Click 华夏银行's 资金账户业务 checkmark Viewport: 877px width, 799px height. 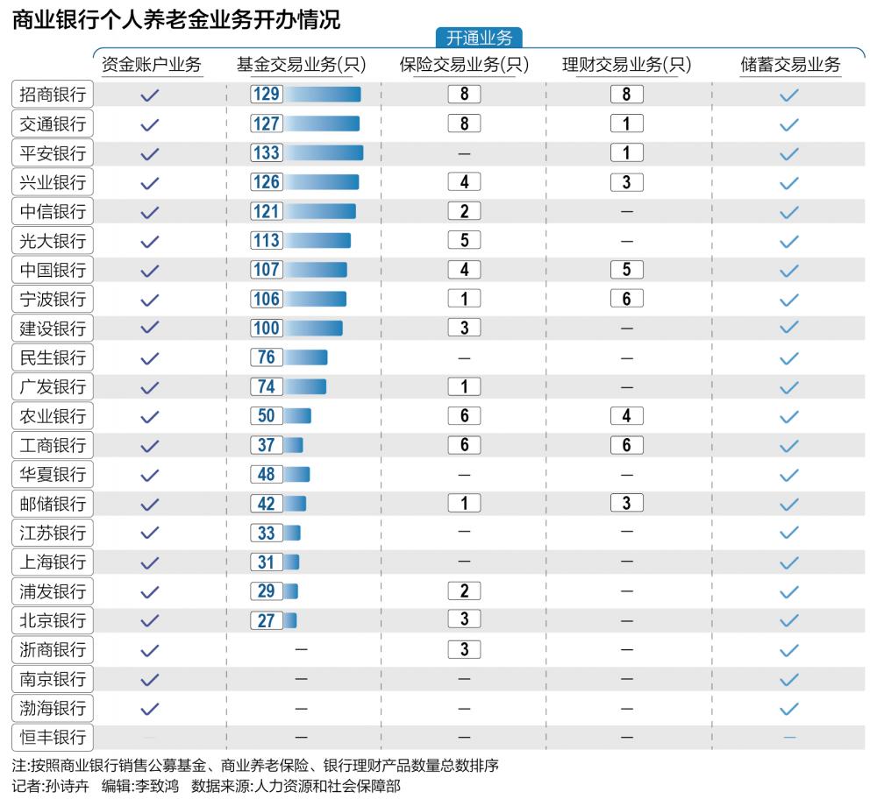[150, 476]
